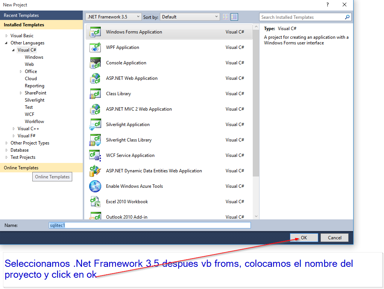Open the Online Templates section
The image size is (384, 289).
pyautogui.click(x=41, y=168)
